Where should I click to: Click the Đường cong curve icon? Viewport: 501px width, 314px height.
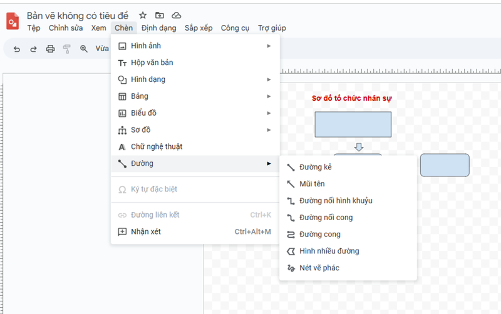click(x=291, y=235)
